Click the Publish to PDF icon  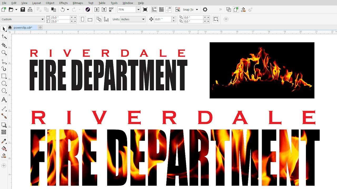[x=111, y=9]
